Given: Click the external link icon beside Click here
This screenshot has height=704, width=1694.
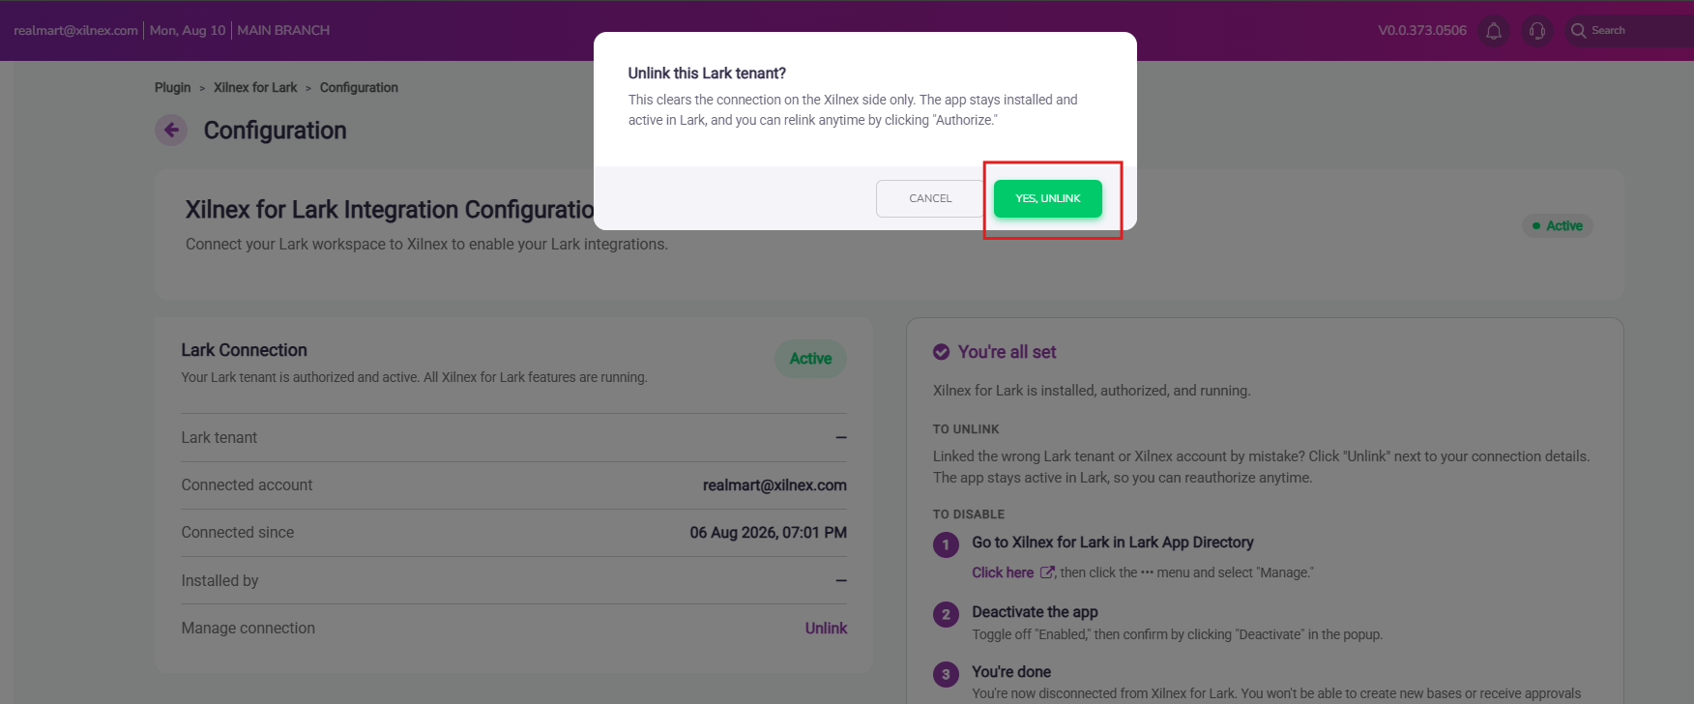Looking at the screenshot, I should click(x=1047, y=572).
